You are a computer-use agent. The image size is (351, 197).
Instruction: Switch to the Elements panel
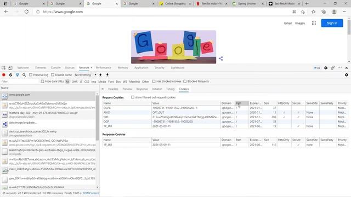pos(41,68)
